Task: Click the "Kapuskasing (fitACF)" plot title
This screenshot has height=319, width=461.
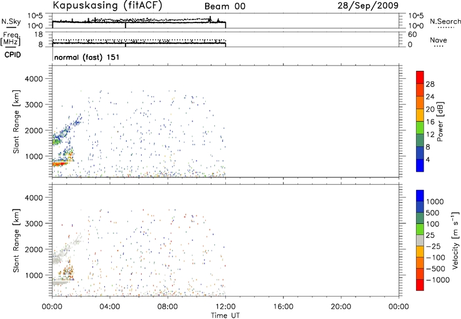Action: click(x=107, y=5)
